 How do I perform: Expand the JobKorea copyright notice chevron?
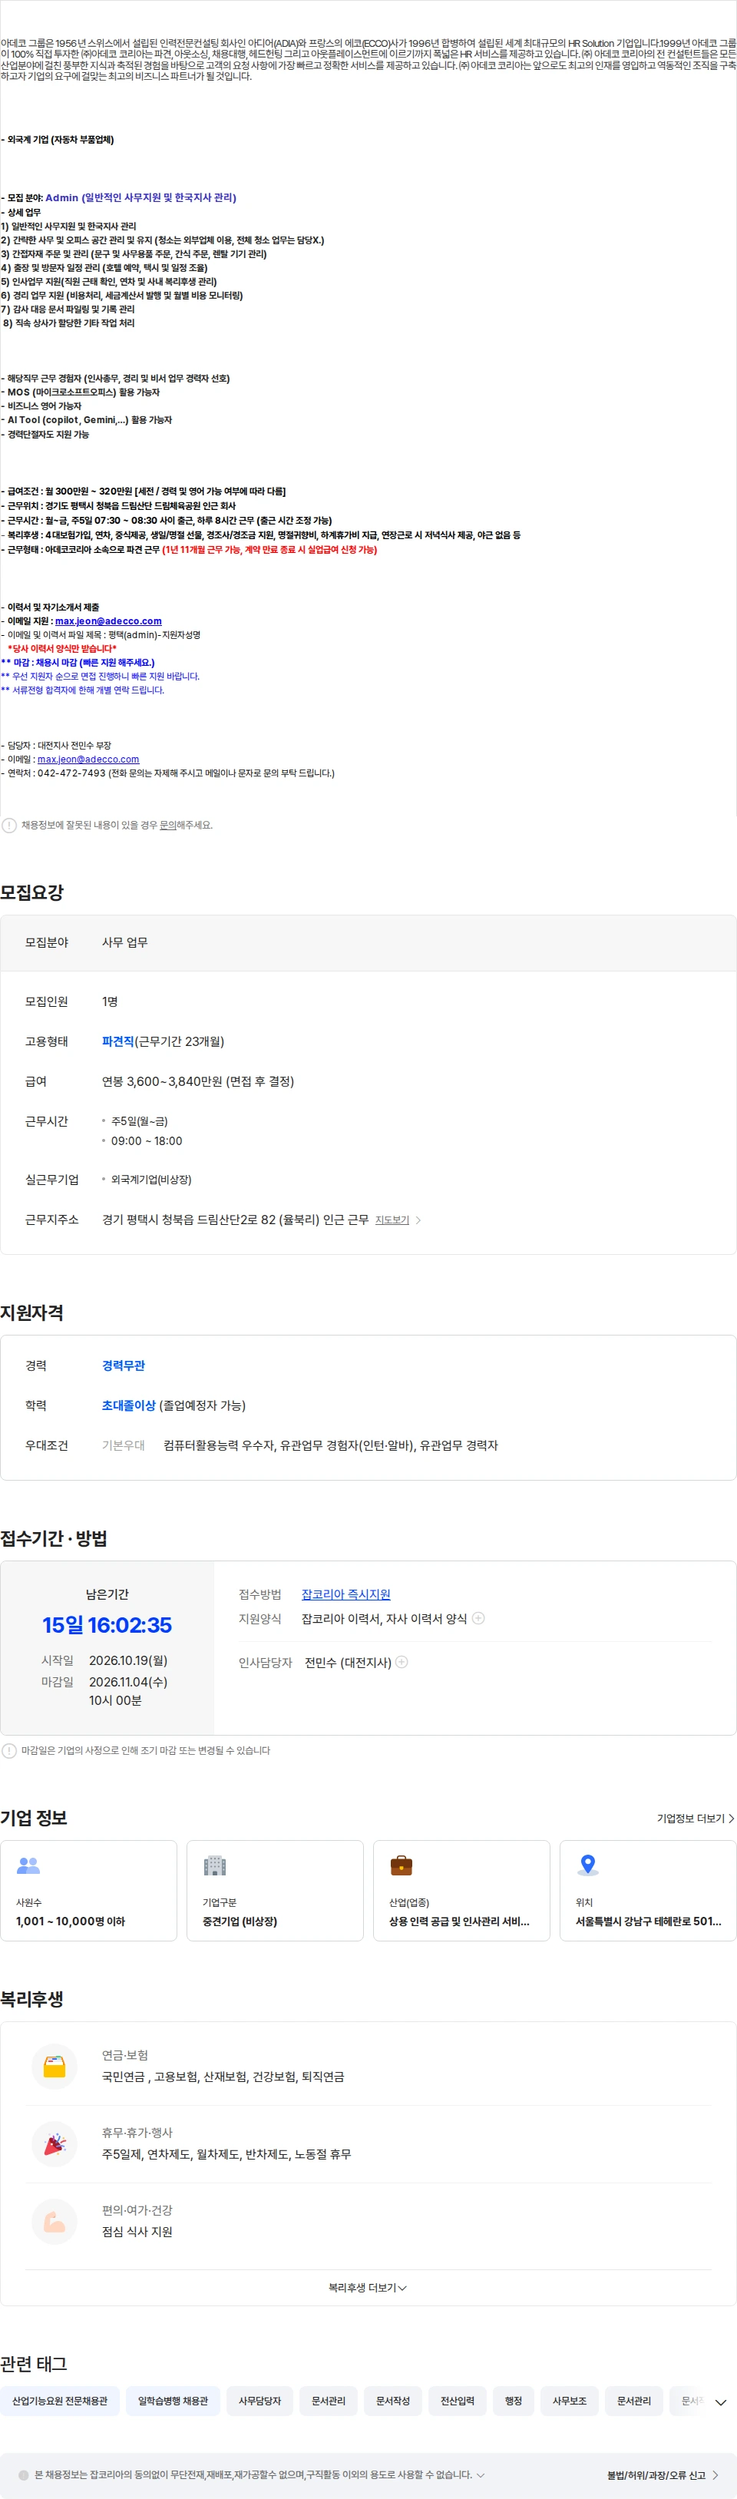481,2474
